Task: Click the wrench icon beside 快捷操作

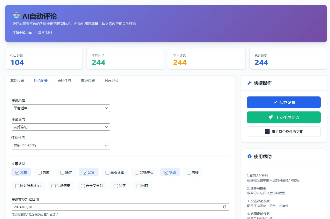Action: tap(249, 83)
